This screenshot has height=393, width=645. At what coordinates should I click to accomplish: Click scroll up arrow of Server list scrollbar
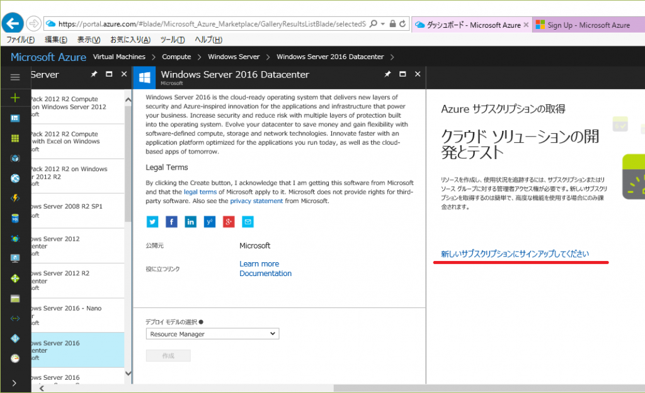(128, 100)
